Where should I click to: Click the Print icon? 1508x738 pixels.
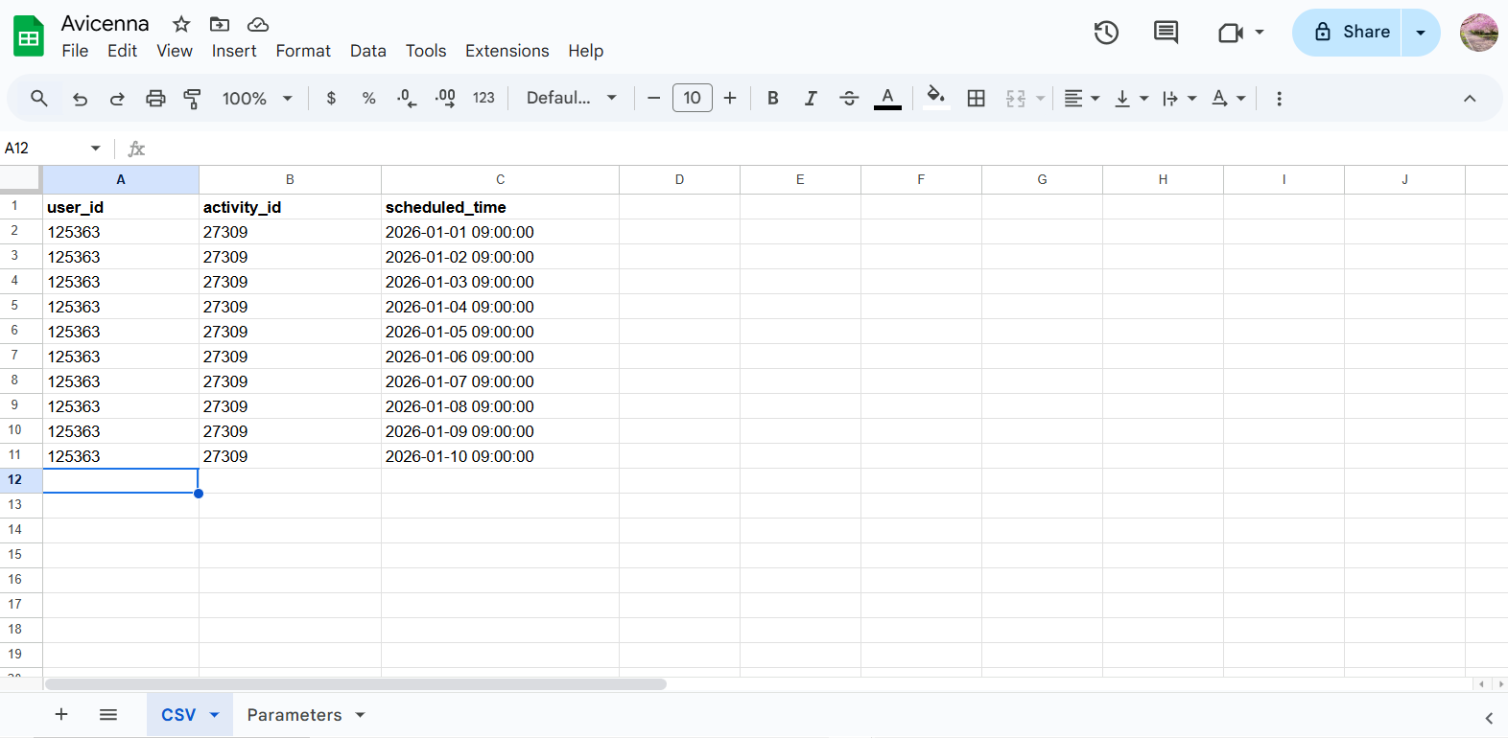(x=155, y=99)
